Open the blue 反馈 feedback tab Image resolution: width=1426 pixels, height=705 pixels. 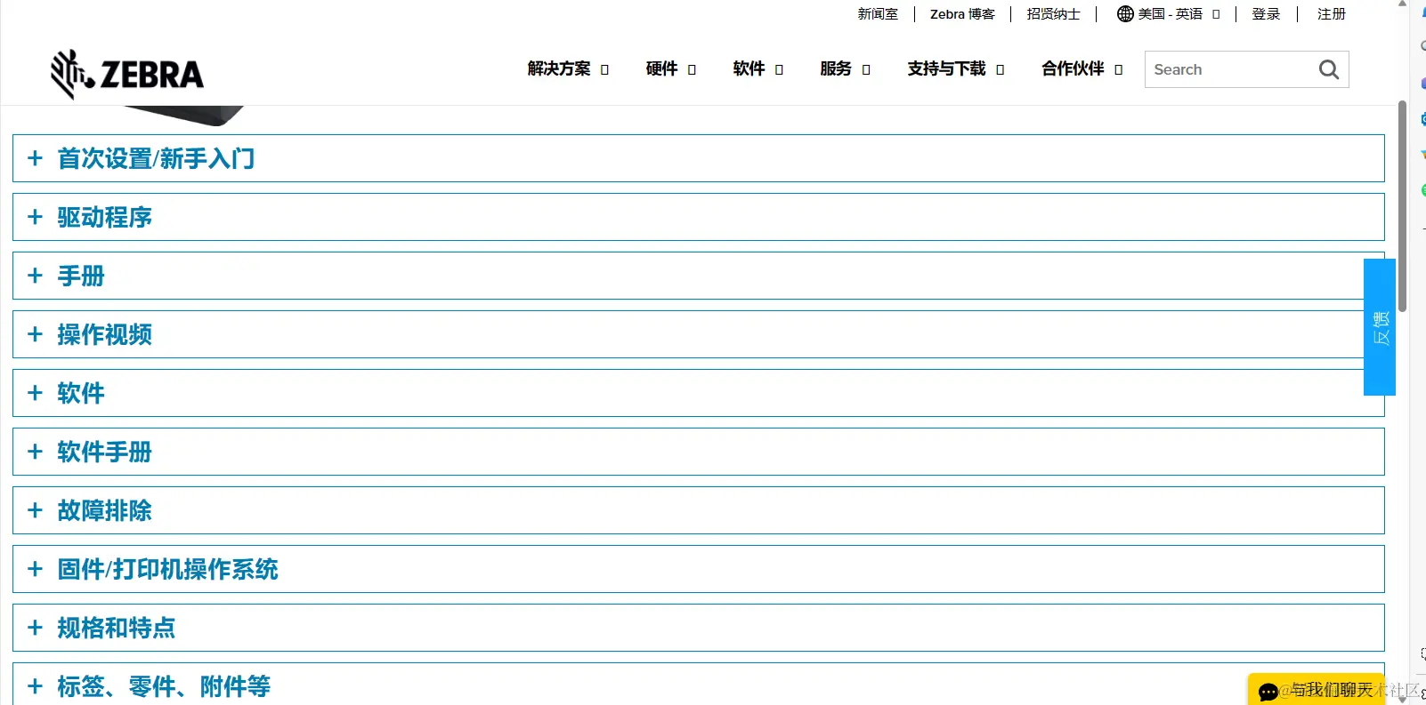coord(1380,327)
